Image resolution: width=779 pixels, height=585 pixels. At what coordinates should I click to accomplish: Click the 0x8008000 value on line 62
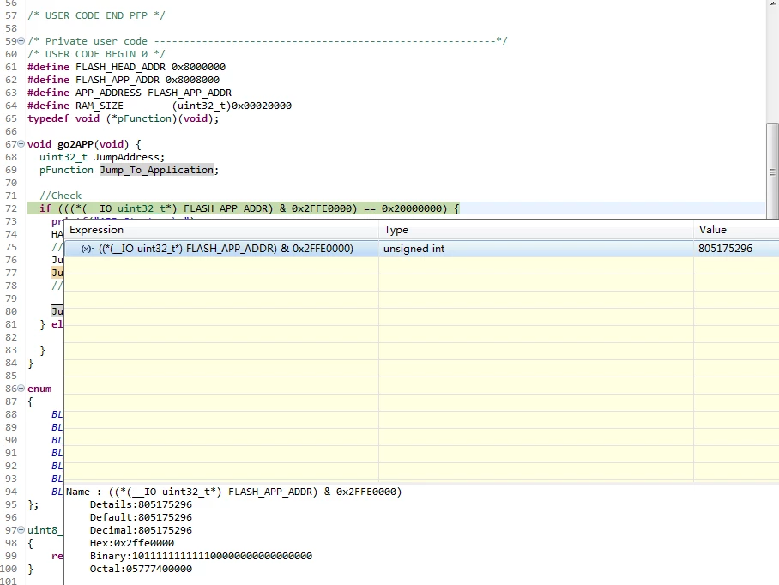(192, 80)
